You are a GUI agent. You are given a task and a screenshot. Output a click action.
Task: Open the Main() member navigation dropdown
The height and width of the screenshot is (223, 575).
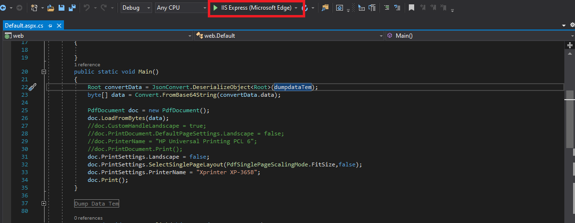[480, 35]
